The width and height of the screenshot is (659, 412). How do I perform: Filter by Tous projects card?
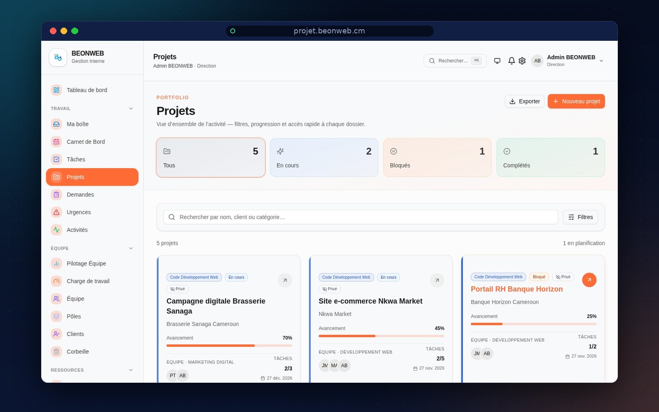[x=211, y=158]
